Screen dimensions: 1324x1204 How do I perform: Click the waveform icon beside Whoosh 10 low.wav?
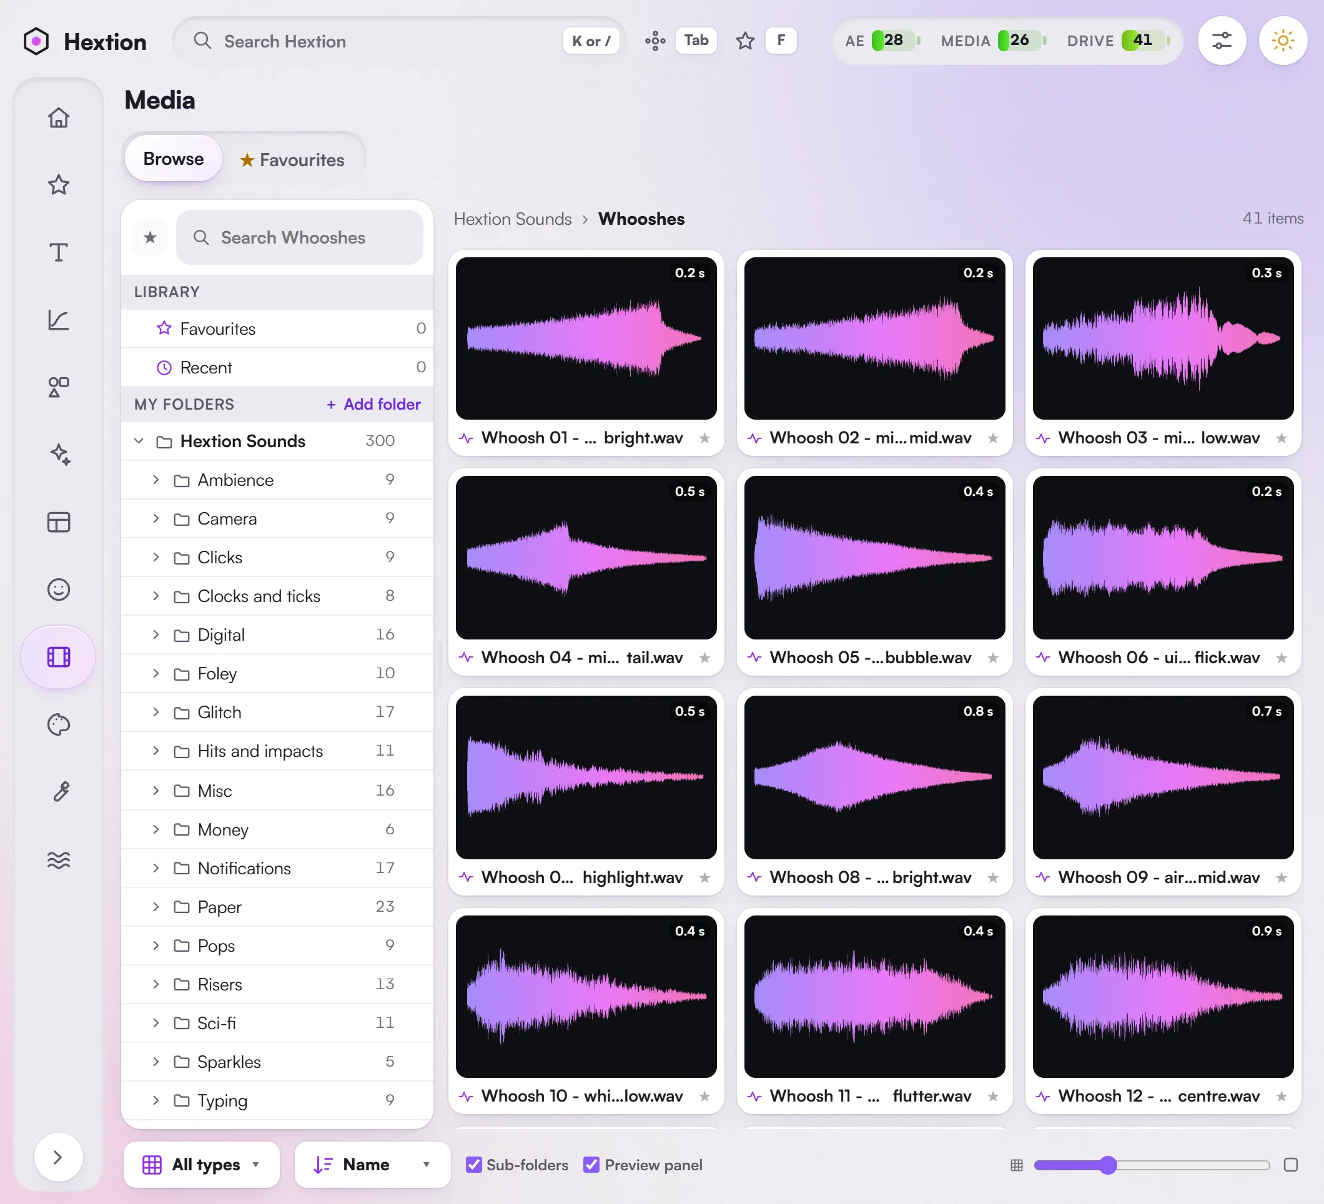pyautogui.click(x=466, y=1095)
